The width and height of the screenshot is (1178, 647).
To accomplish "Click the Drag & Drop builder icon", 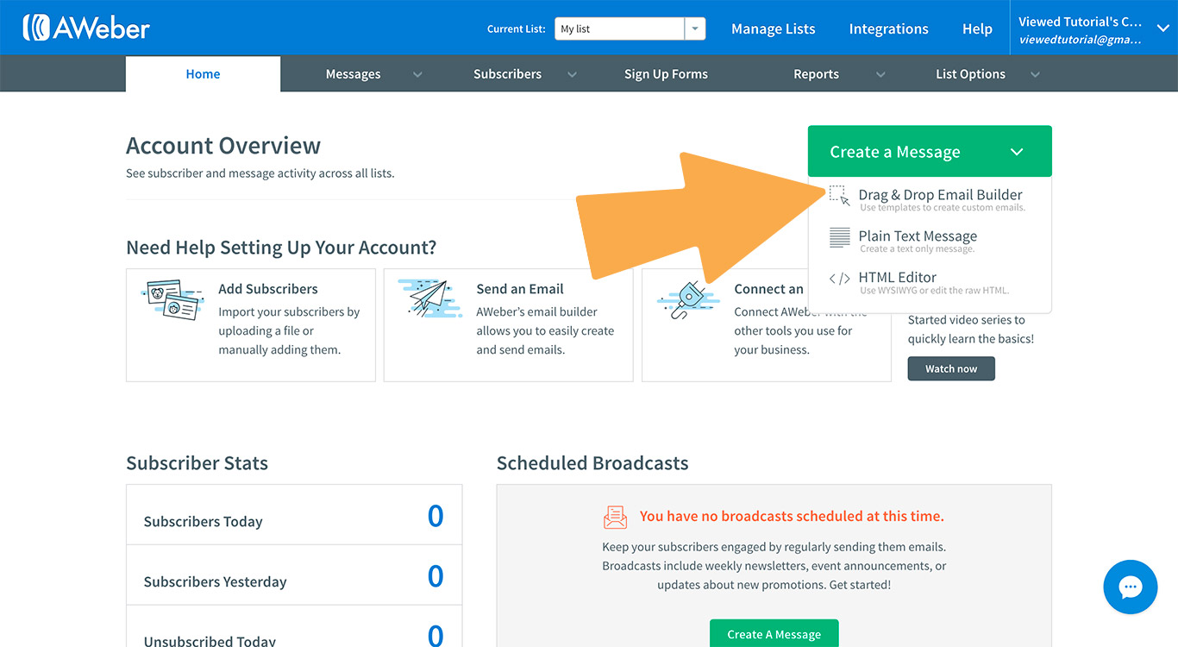I will (x=839, y=196).
